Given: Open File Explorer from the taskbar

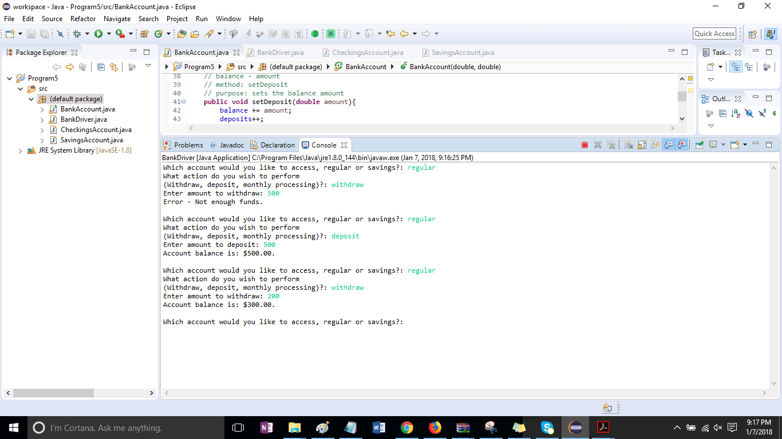Looking at the screenshot, I should pyautogui.click(x=295, y=428).
